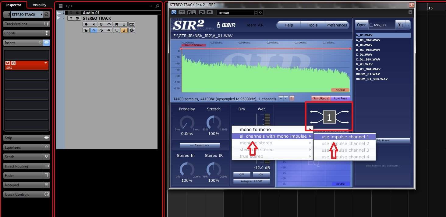Click the Stretch knob

point(214,123)
